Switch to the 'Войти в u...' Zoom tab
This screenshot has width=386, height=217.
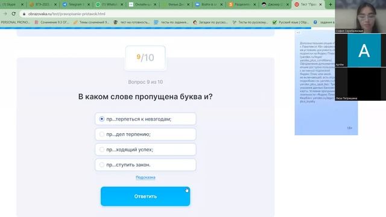[209, 4]
